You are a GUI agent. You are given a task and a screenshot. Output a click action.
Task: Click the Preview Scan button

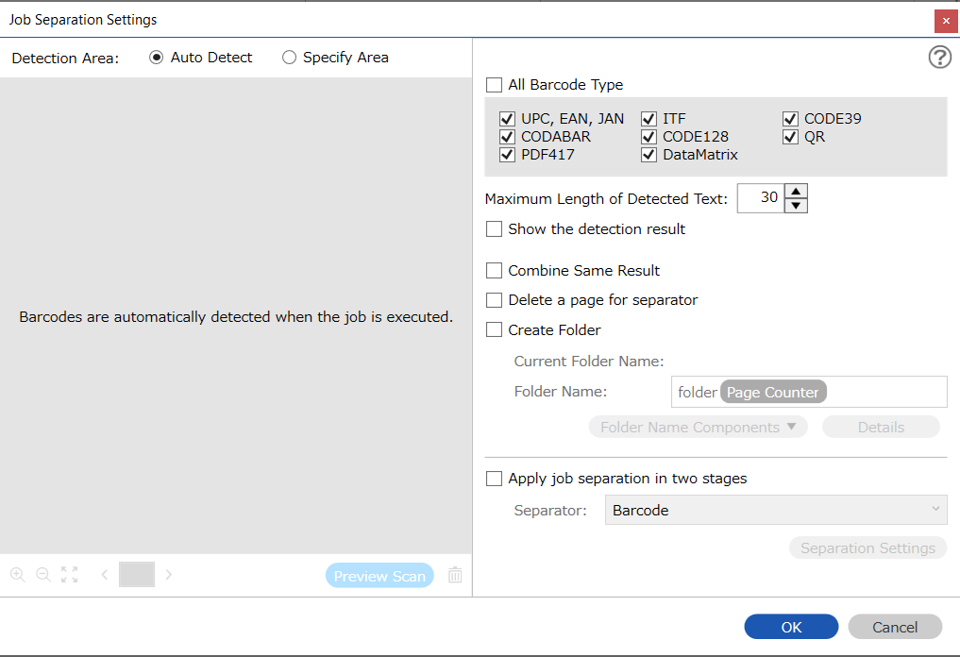tap(379, 576)
